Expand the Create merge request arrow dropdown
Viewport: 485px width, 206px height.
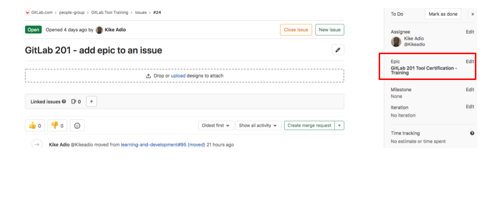coord(340,126)
